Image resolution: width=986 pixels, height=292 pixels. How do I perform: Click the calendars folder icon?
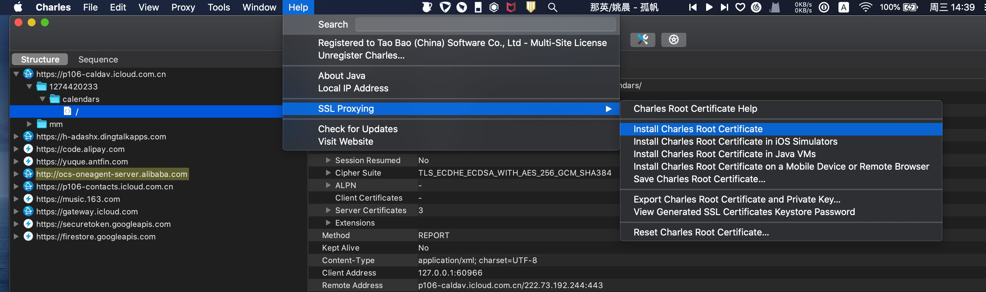click(x=55, y=99)
